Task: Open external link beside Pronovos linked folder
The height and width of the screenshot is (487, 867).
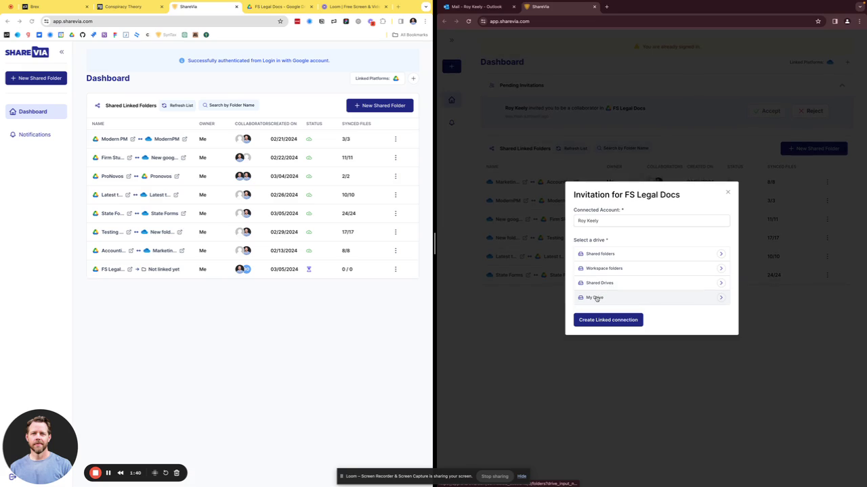Action: click(177, 177)
